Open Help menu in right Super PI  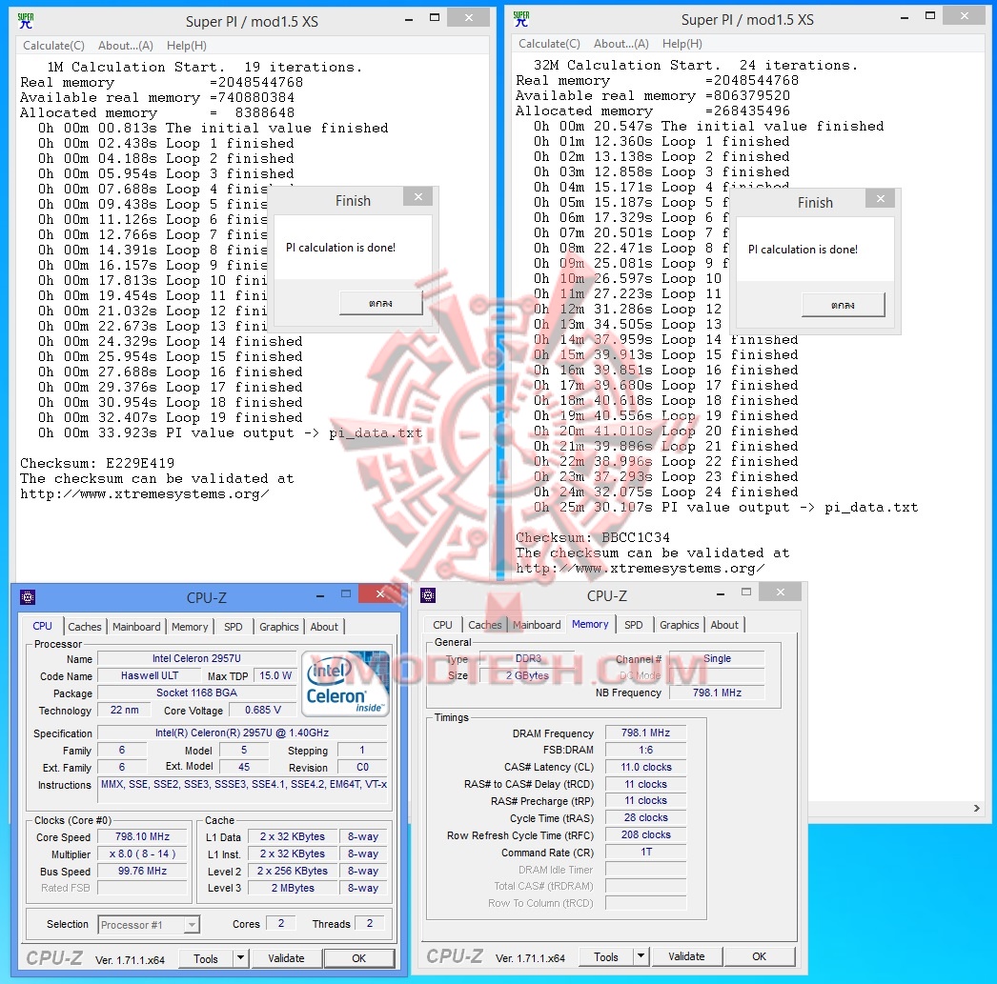click(x=682, y=43)
